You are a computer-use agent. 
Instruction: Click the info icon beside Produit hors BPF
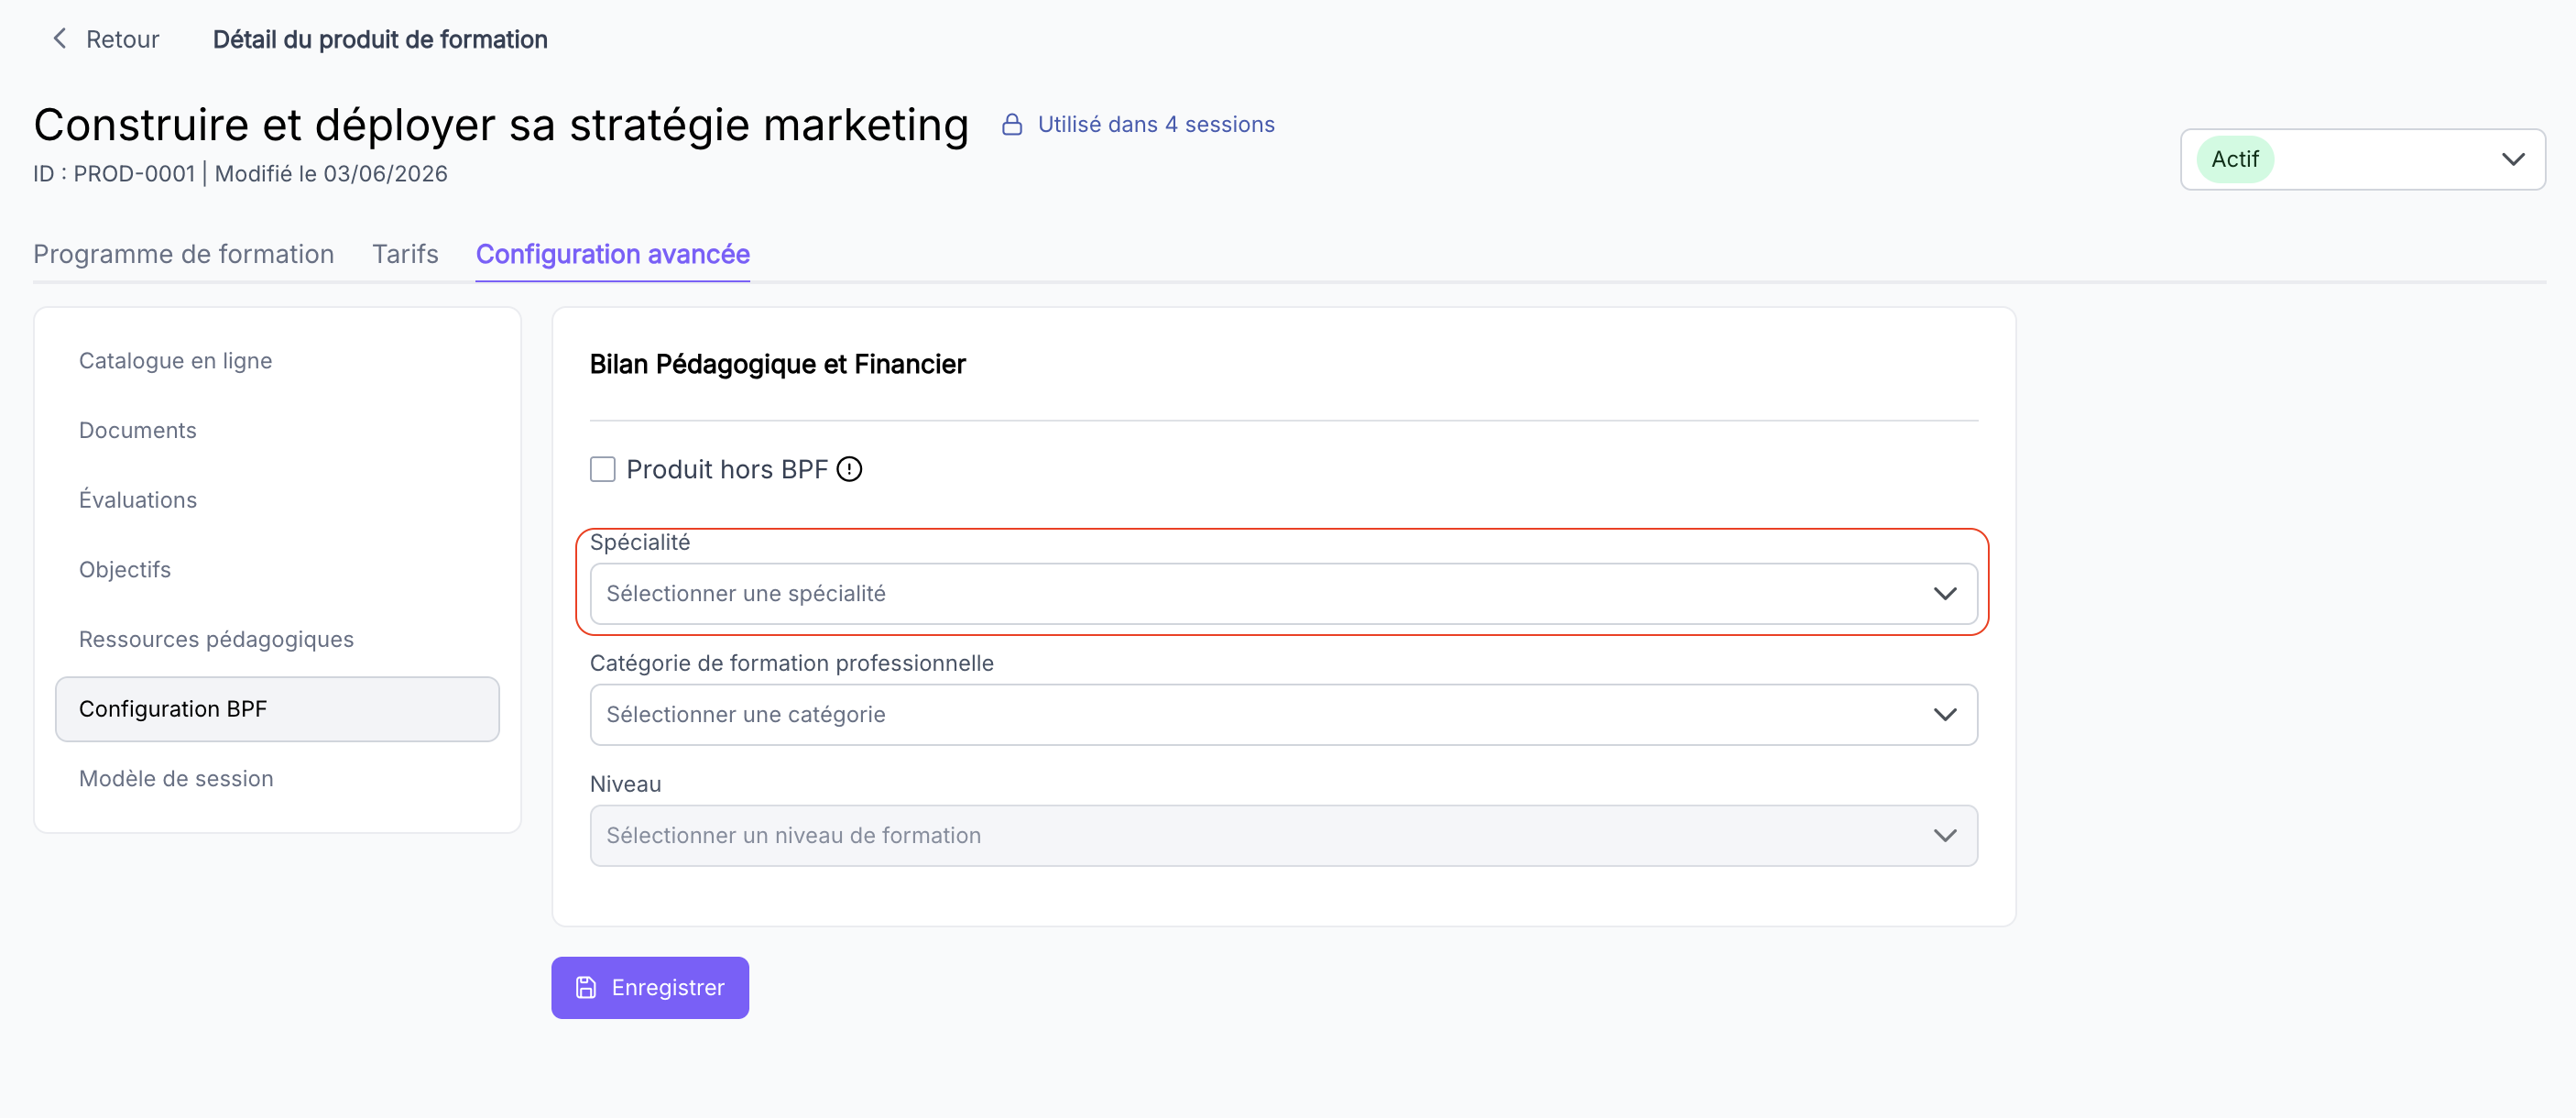click(x=849, y=469)
